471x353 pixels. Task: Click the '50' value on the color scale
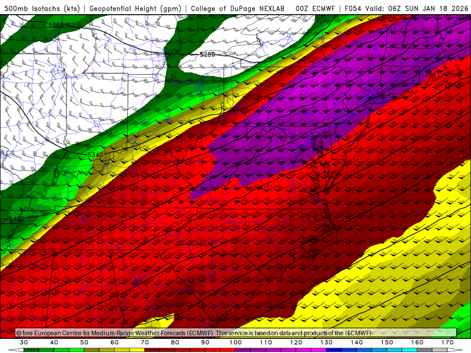point(84,342)
